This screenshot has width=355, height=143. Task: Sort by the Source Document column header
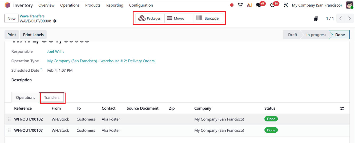tap(143, 108)
